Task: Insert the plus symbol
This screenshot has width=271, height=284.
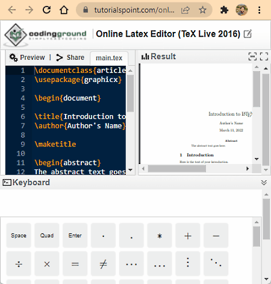Action: click(x=188, y=235)
